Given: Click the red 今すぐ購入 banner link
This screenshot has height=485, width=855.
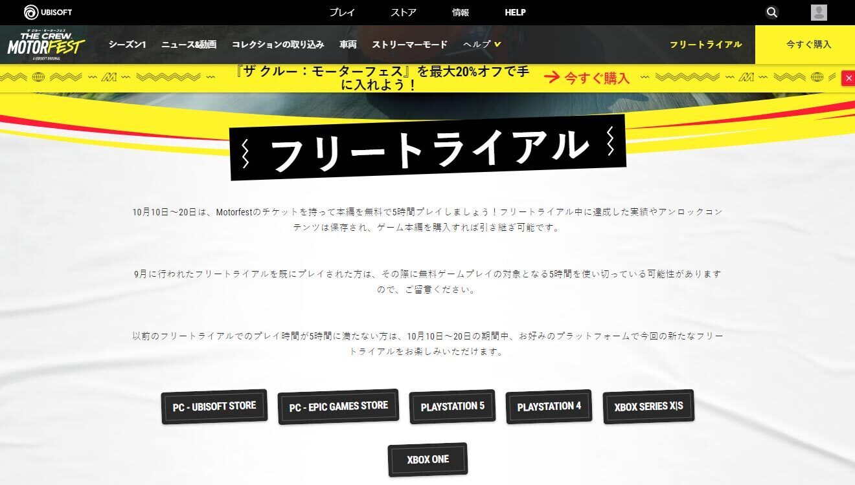Looking at the screenshot, I should (x=587, y=78).
